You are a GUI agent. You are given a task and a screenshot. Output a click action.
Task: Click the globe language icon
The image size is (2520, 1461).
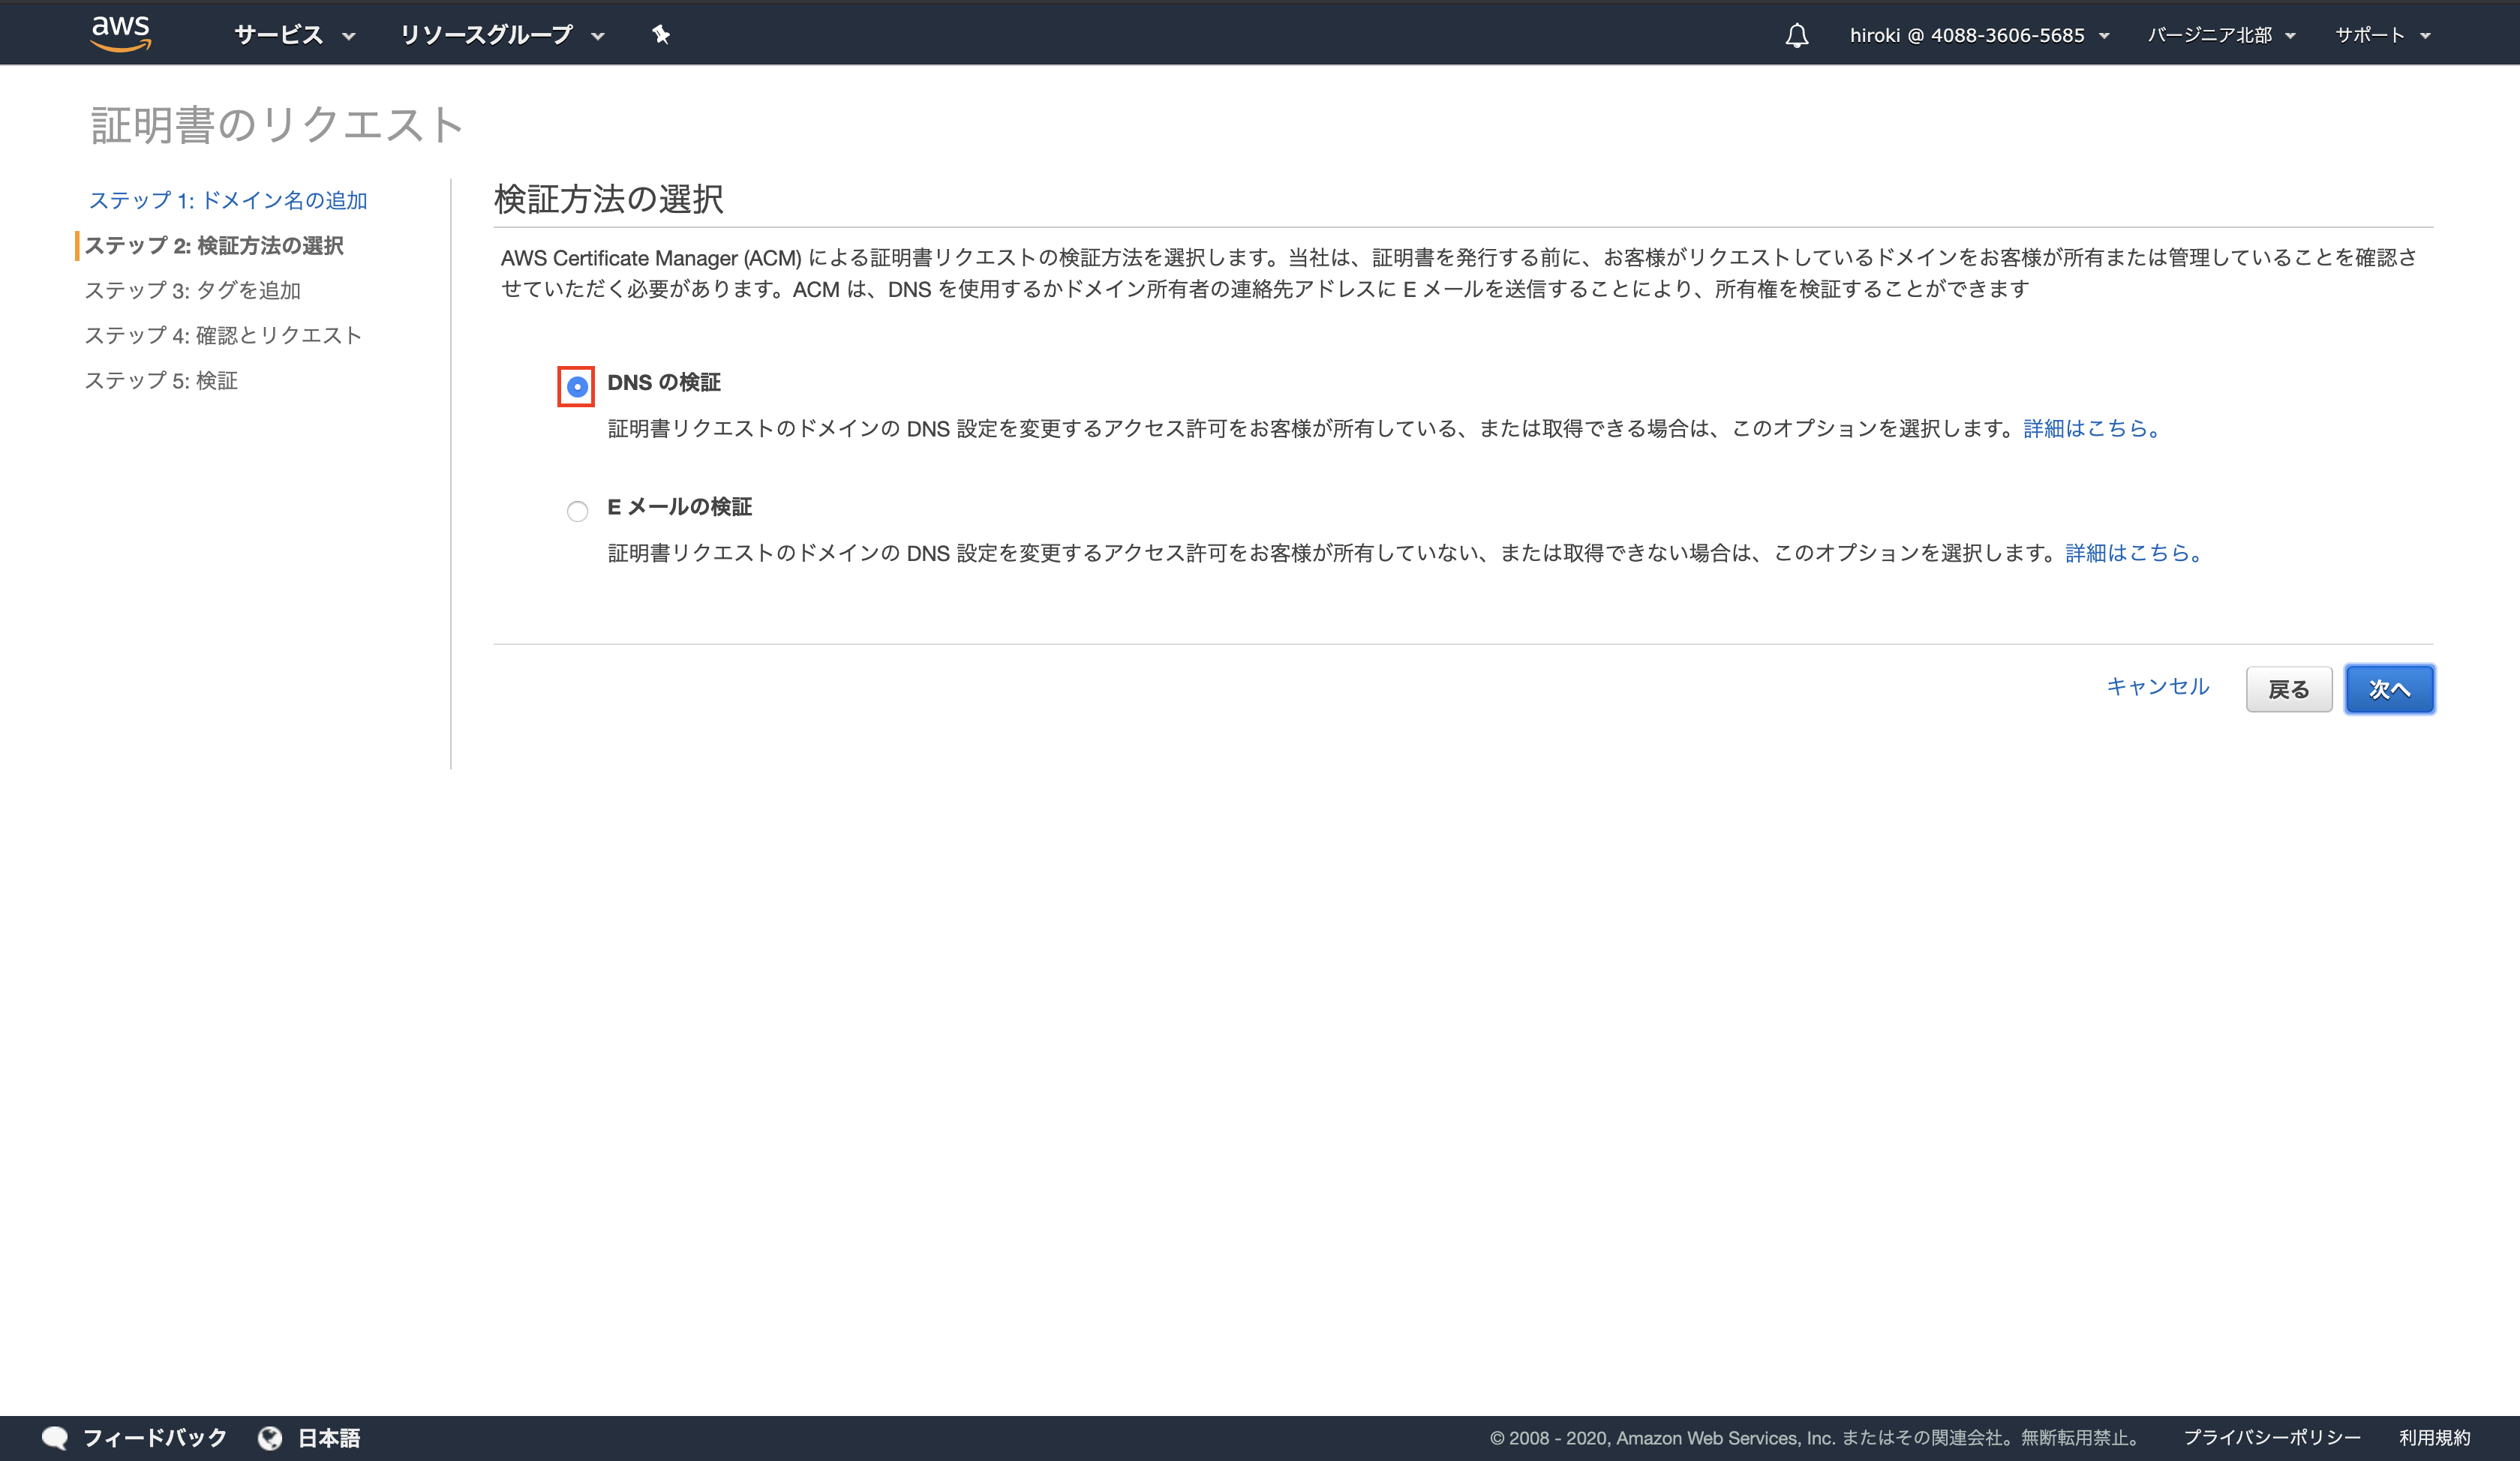(270, 1437)
